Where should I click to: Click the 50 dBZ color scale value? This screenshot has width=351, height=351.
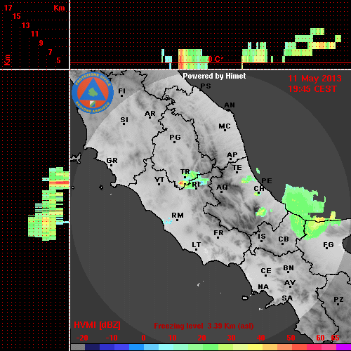tap(291, 338)
